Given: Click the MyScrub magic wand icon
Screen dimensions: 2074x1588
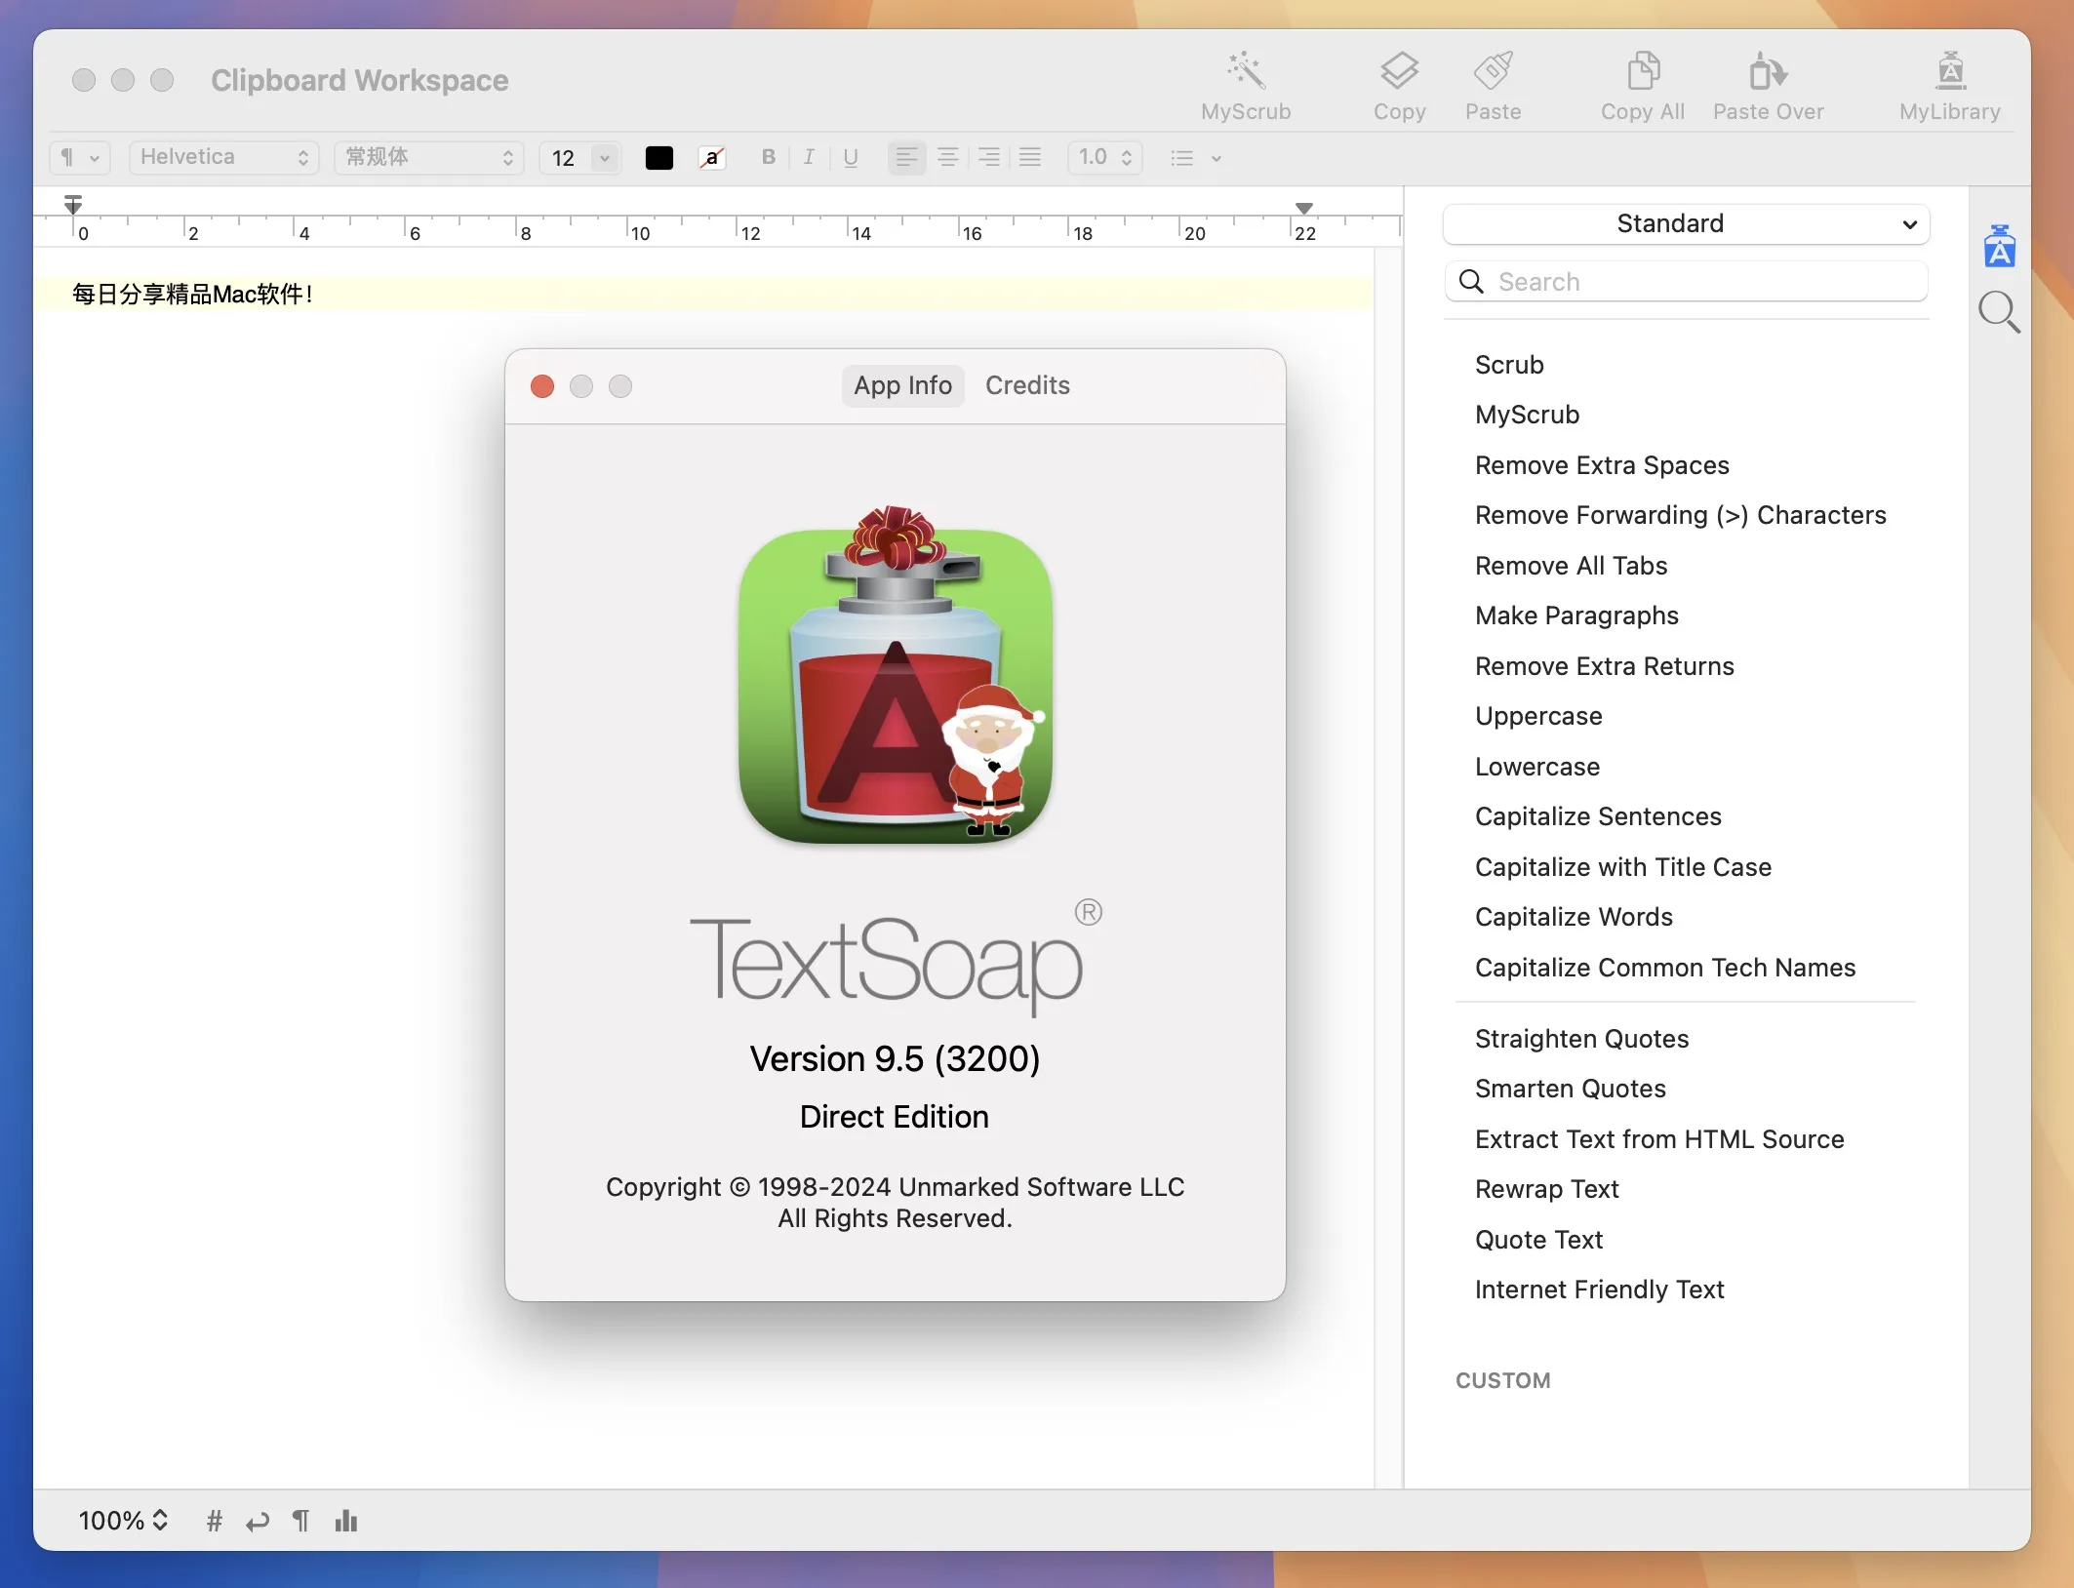Looking at the screenshot, I should [1246, 71].
